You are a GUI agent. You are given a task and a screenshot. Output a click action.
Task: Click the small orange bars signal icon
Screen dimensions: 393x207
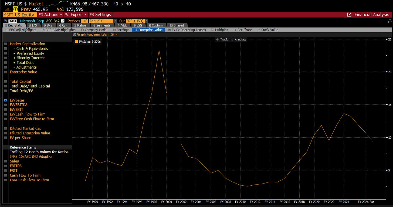point(9,10)
